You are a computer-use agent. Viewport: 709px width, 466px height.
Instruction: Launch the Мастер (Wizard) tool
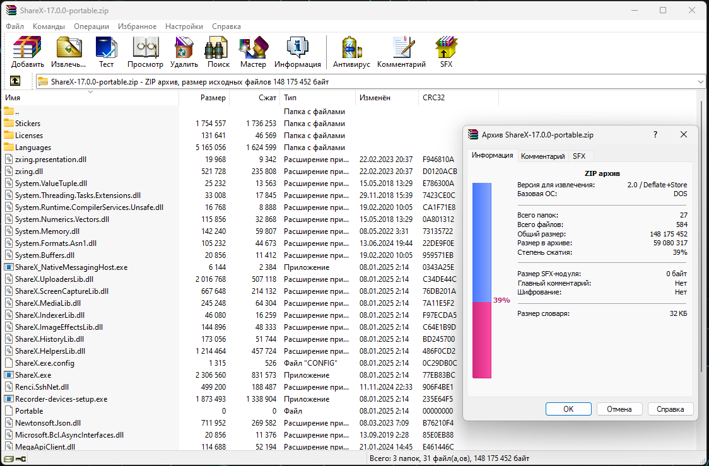tap(253, 52)
